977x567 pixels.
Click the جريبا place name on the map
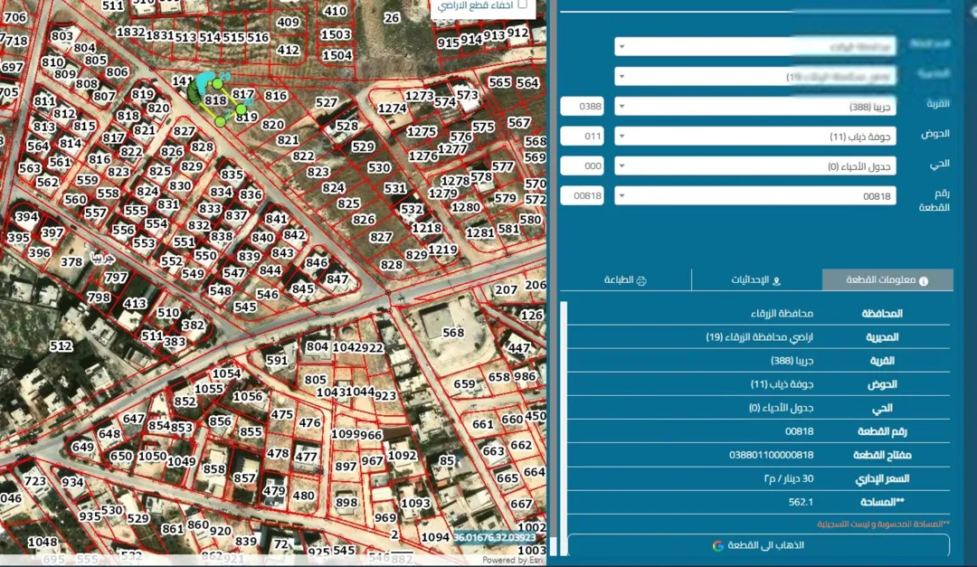coord(103,258)
